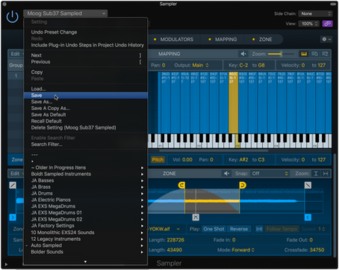Viewport: 339px width, 270px height.
Task: Click the Zone vertical zoom icon
Action: (x=316, y=174)
